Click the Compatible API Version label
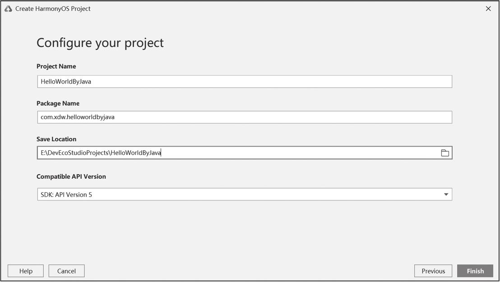The width and height of the screenshot is (500, 282). click(x=71, y=176)
